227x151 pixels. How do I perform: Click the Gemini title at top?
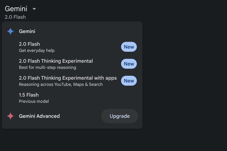pyautogui.click(x=16, y=9)
